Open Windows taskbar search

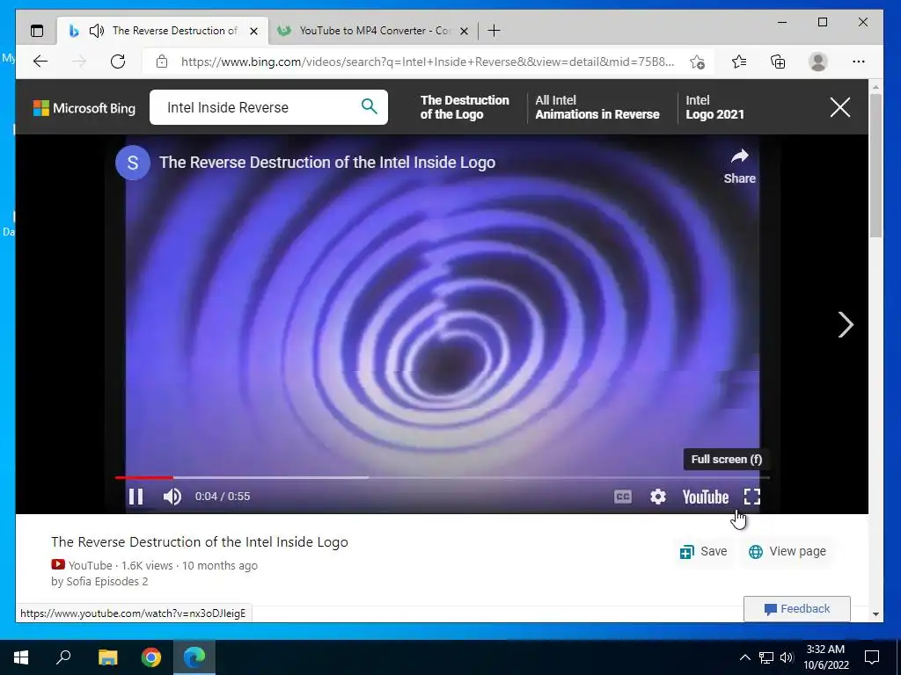63,657
